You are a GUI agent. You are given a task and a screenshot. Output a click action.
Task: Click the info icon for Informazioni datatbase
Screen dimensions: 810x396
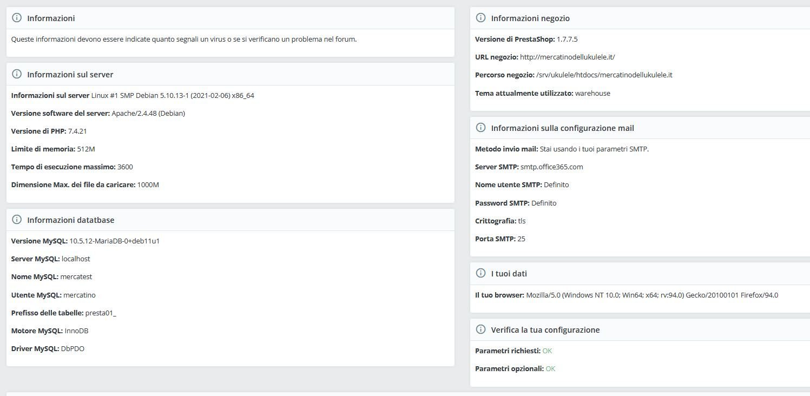[17, 220]
